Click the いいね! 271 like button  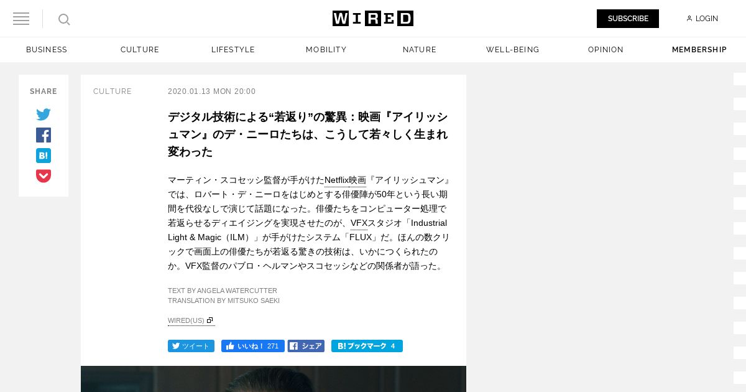coord(253,346)
